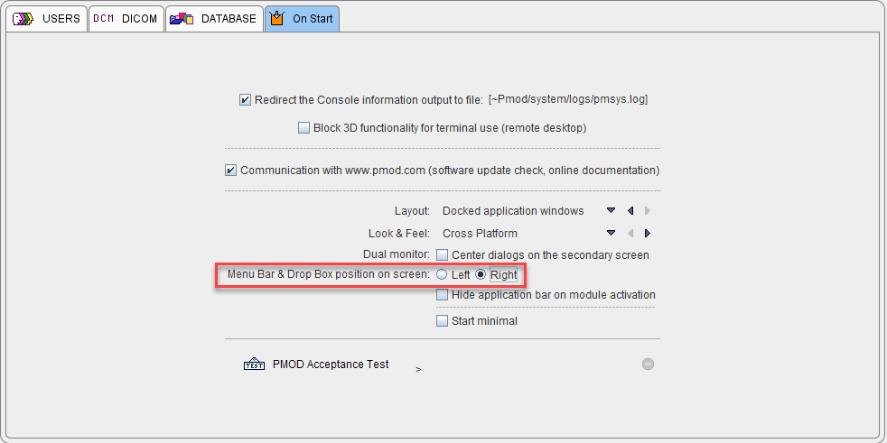Screen dimensions: 887x443
Task: Enable Hide application bar on module activation
Action: [442, 295]
